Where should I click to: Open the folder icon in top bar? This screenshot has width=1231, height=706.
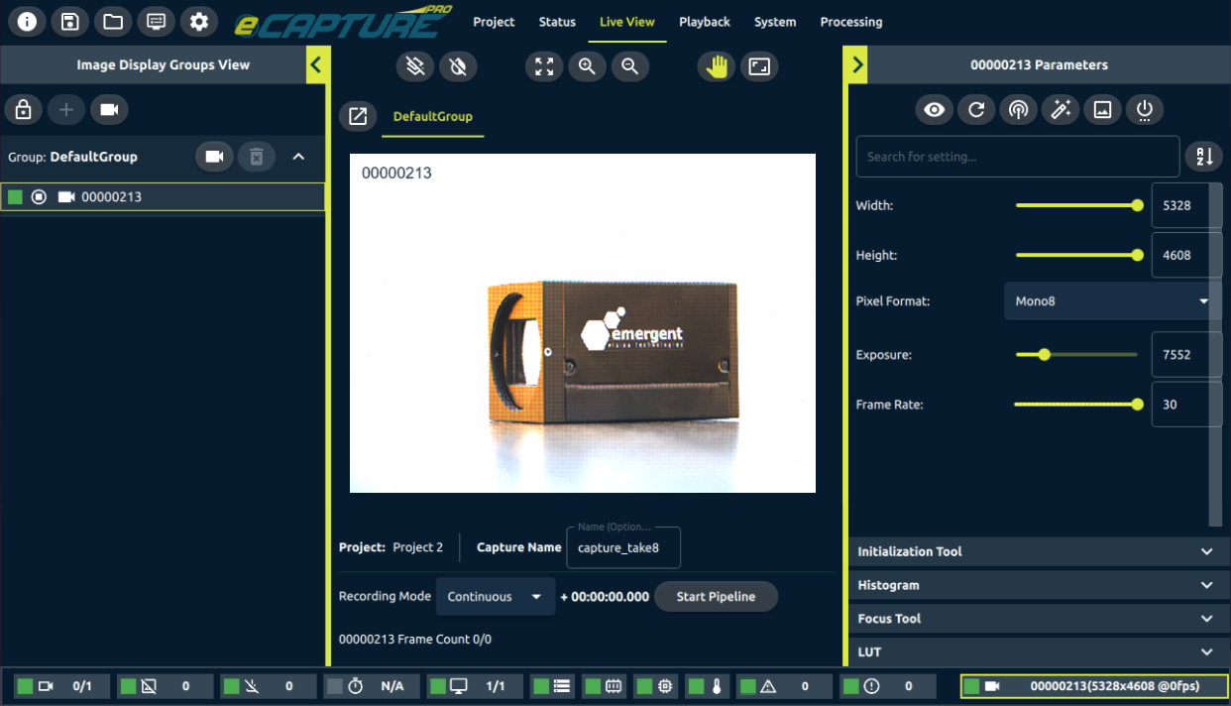coord(113,22)
